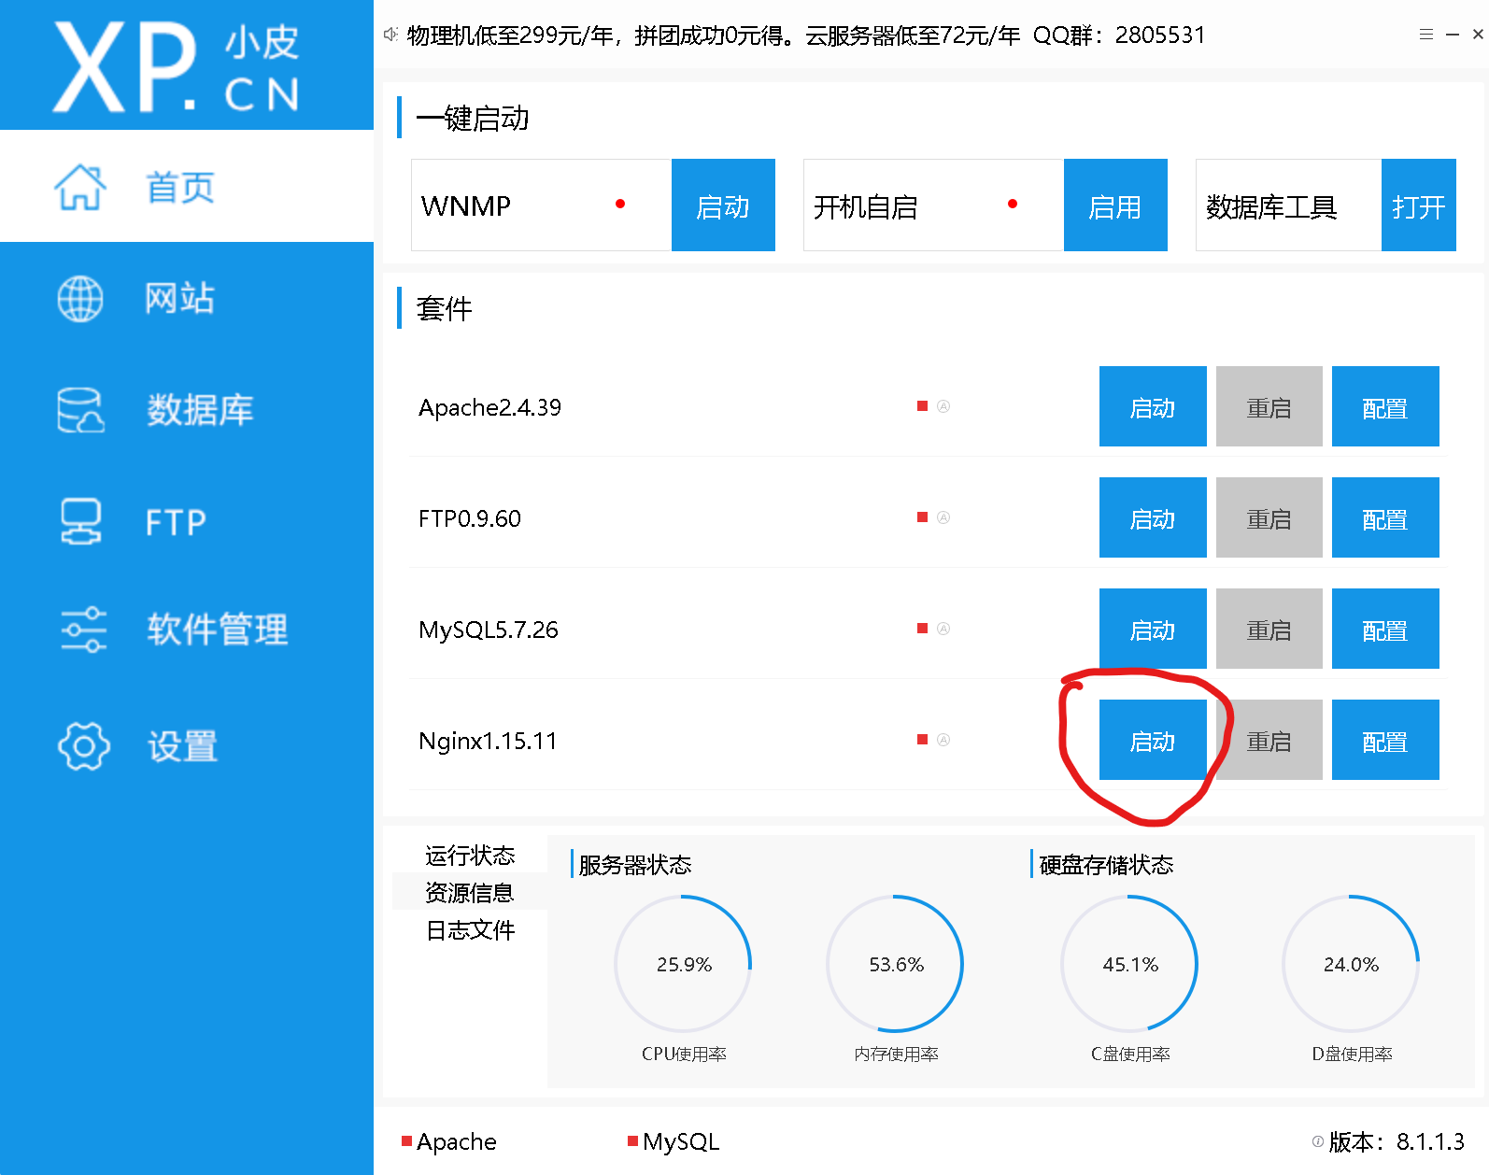The height and width of the screenshot is (1175, 1489).
Task: Minimize the phpStudy window
Action: pos(1453,35)
